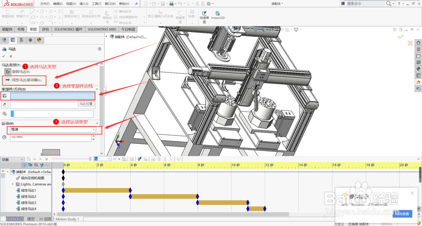The width and height of the screenshot is (422, 226).
Task: Open the ConfigurationManager tab icon
Action: tap(21, 40)
